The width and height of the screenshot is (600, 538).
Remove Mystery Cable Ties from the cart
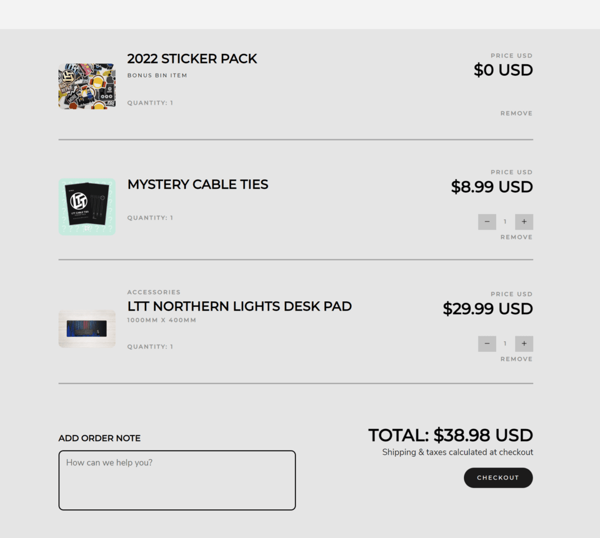[x=516, y=237]
